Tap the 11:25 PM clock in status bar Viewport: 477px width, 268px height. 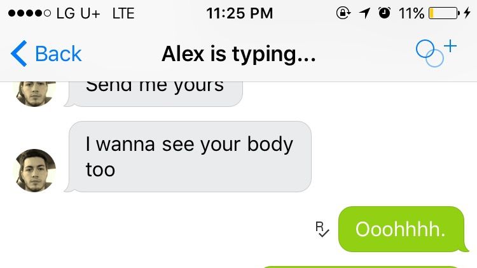pyautogui.click(x=239, y=13)
